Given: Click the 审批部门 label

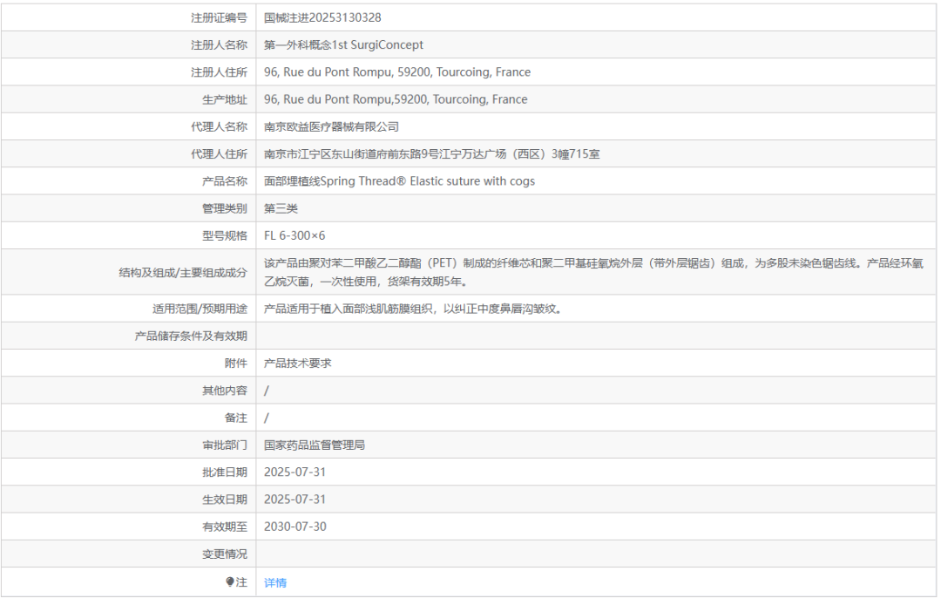Looking at the screenshot, I should coord(225,445).
